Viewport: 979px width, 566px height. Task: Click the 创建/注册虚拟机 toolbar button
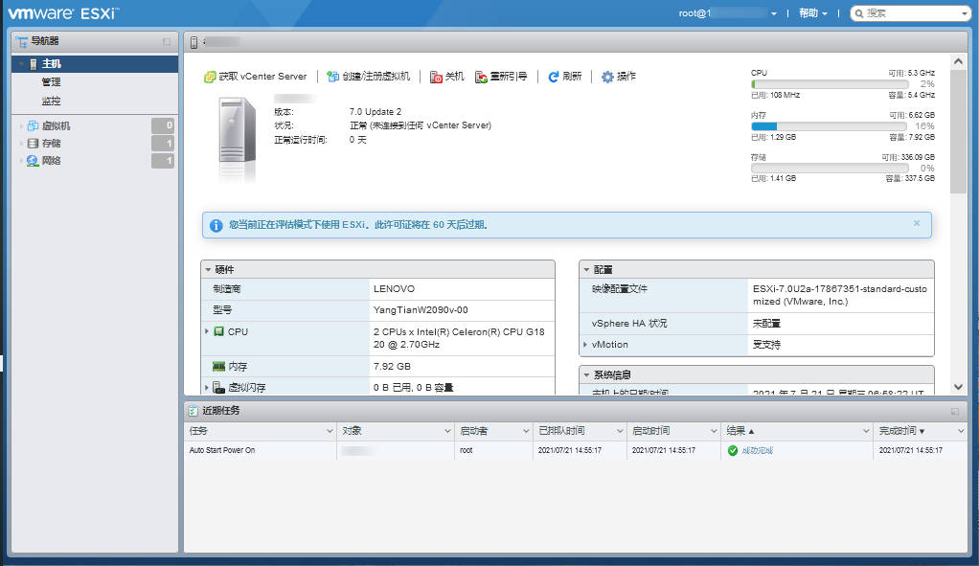pyautogui.click(x=369, y=76)
